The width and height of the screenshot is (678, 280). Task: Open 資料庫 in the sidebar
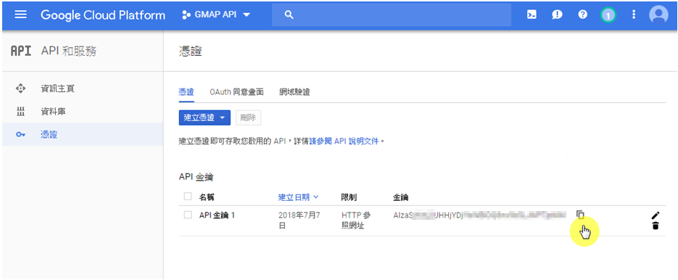(53, 112)
